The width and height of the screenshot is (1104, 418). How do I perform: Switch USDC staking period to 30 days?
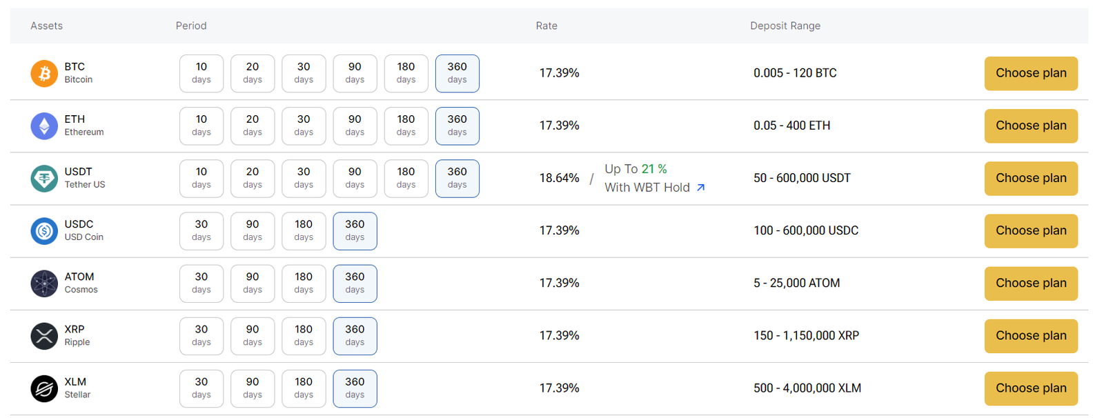[x=201, y=230]
